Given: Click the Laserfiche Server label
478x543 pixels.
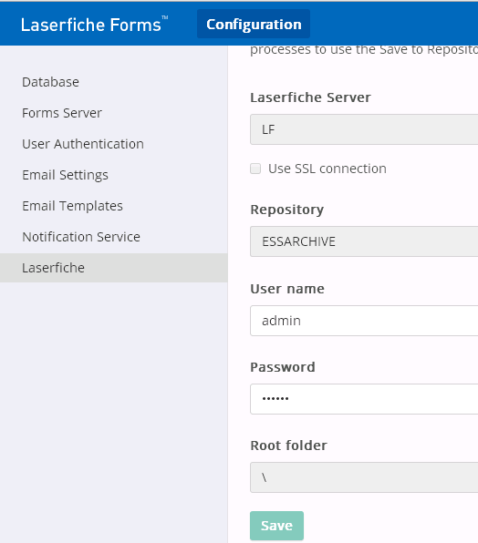Looking at the screenshot, I should click(310, 97).
